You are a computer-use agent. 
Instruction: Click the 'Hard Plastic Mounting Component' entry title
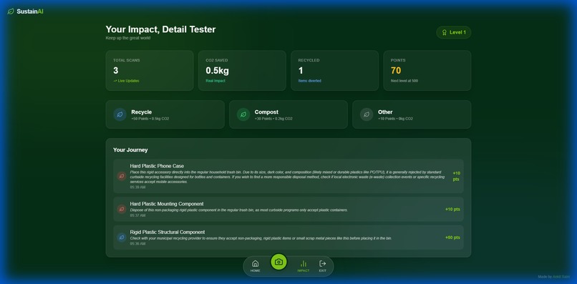click(167, 204)
